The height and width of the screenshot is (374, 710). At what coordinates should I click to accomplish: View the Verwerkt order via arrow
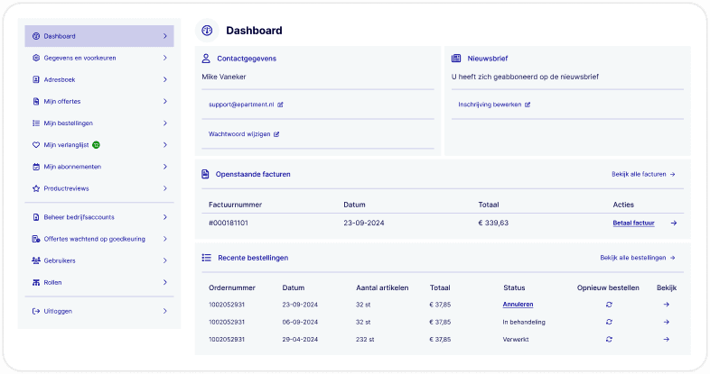[666, 339]
